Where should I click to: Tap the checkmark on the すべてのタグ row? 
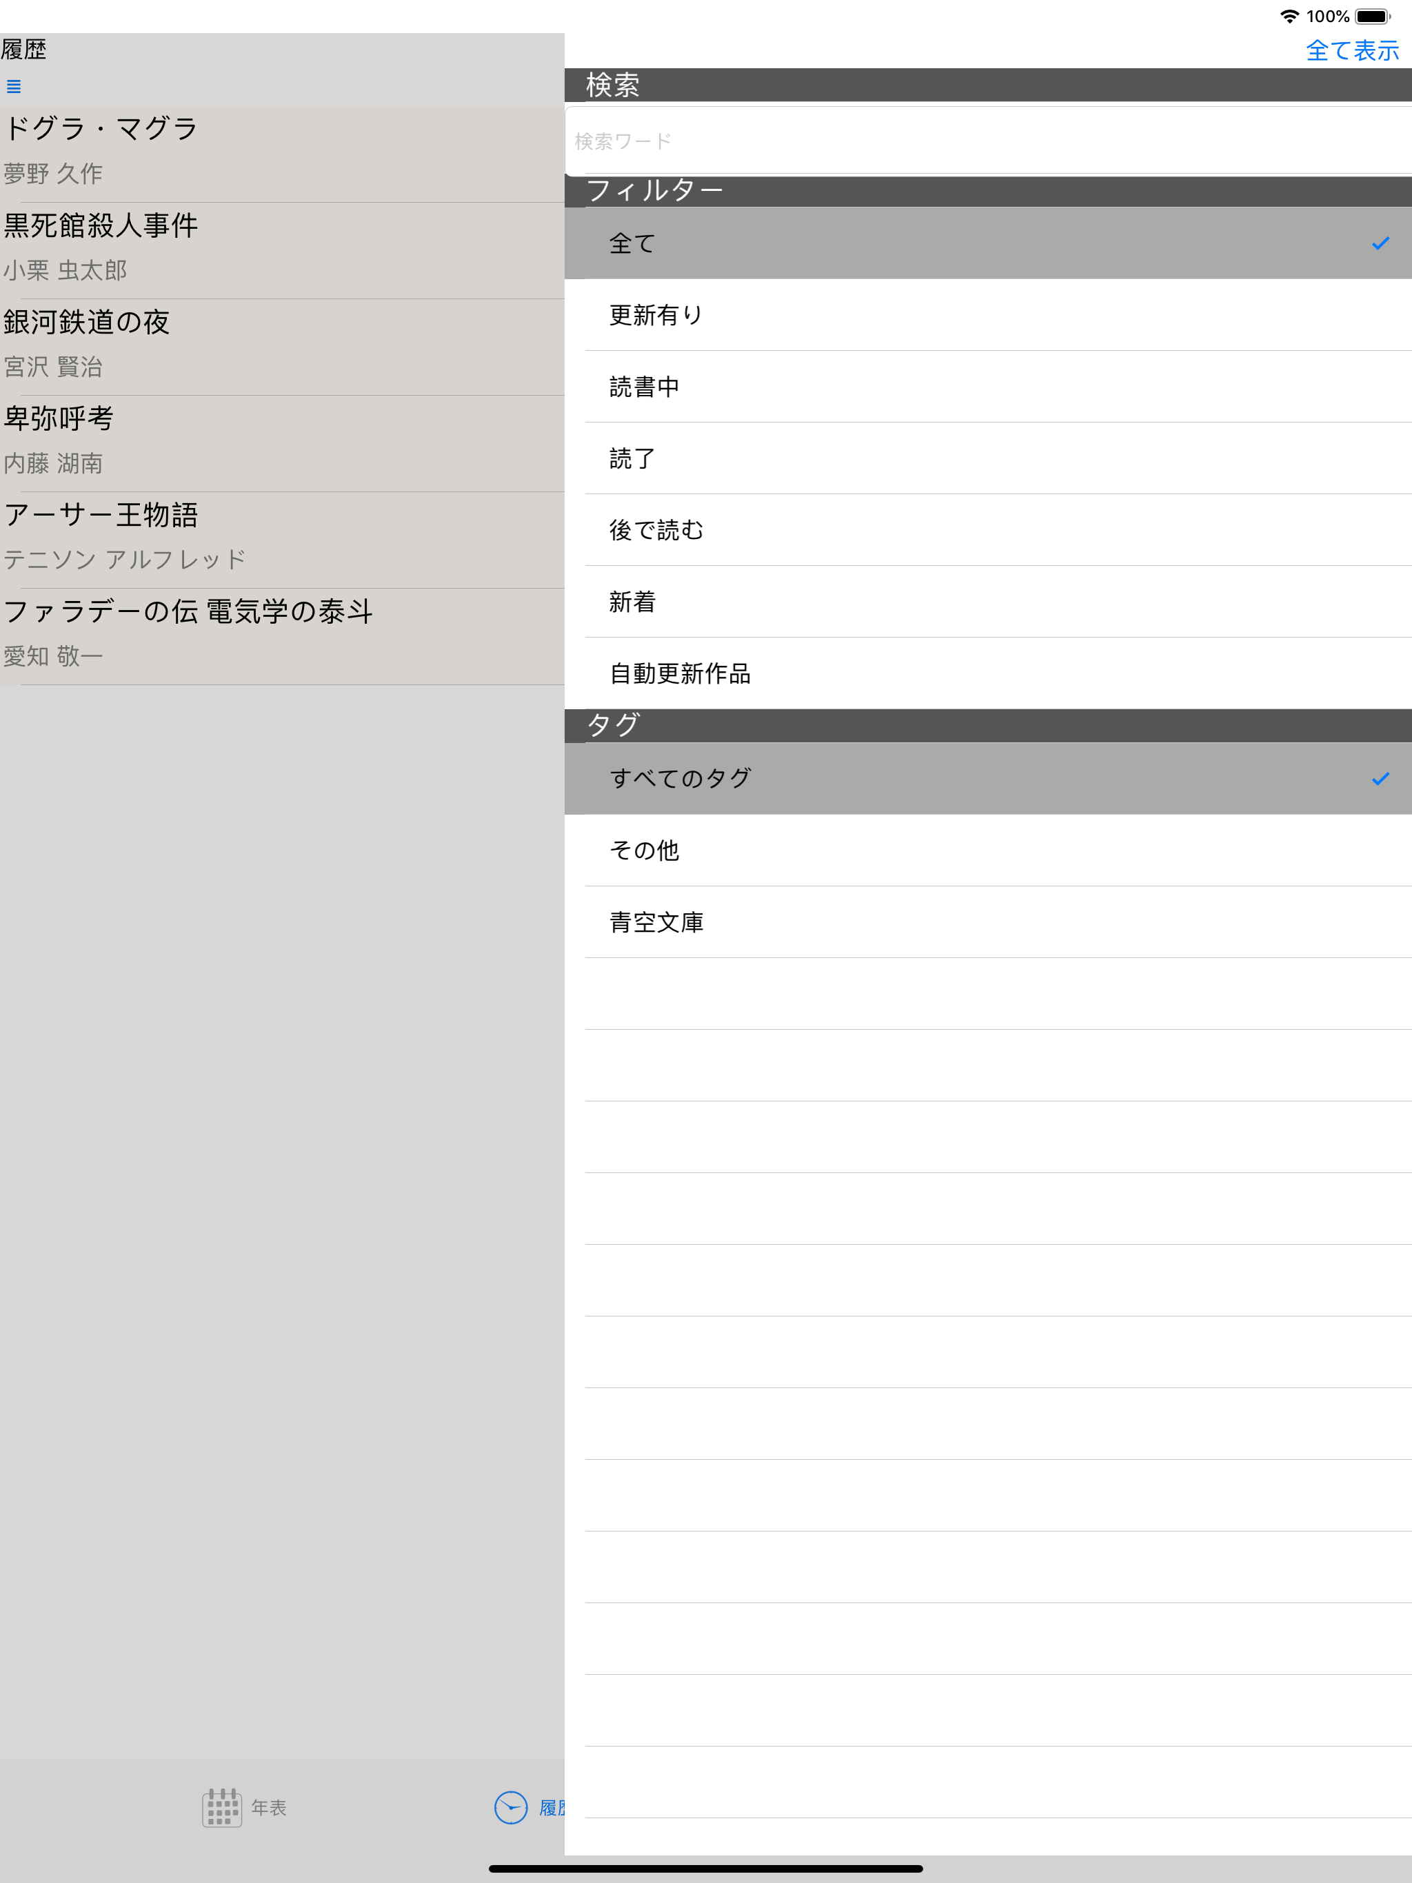(1380, 779)
